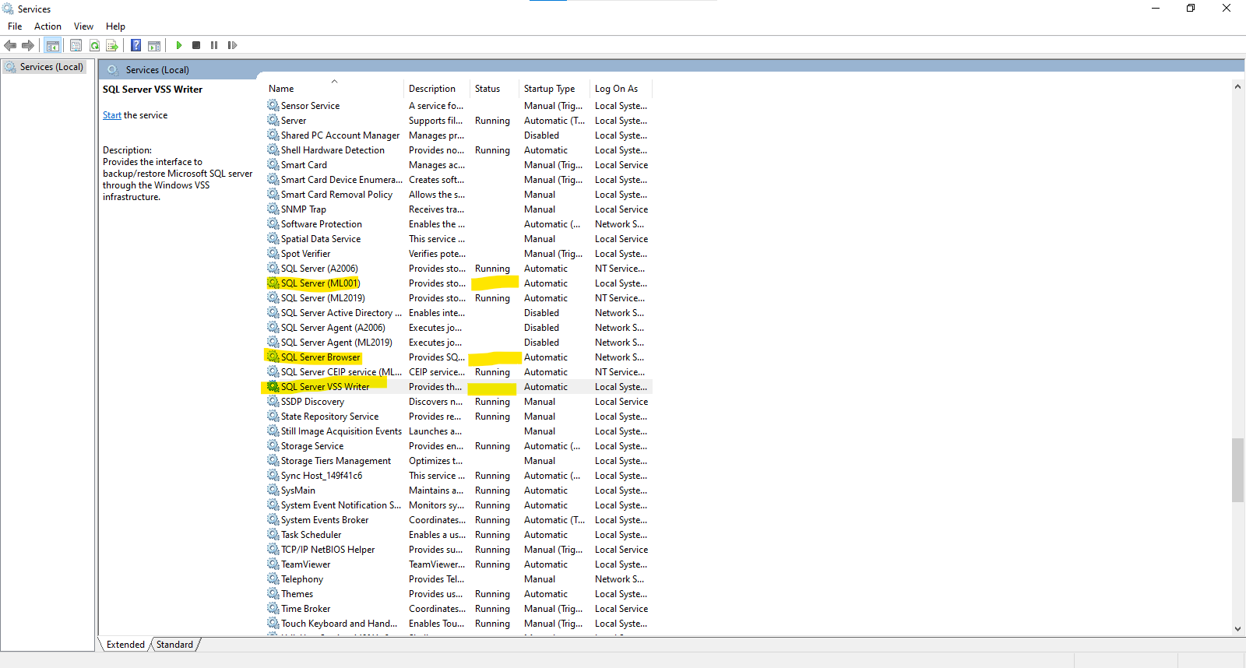Select Still Image Acquisition Events service

tap(458, 431)
